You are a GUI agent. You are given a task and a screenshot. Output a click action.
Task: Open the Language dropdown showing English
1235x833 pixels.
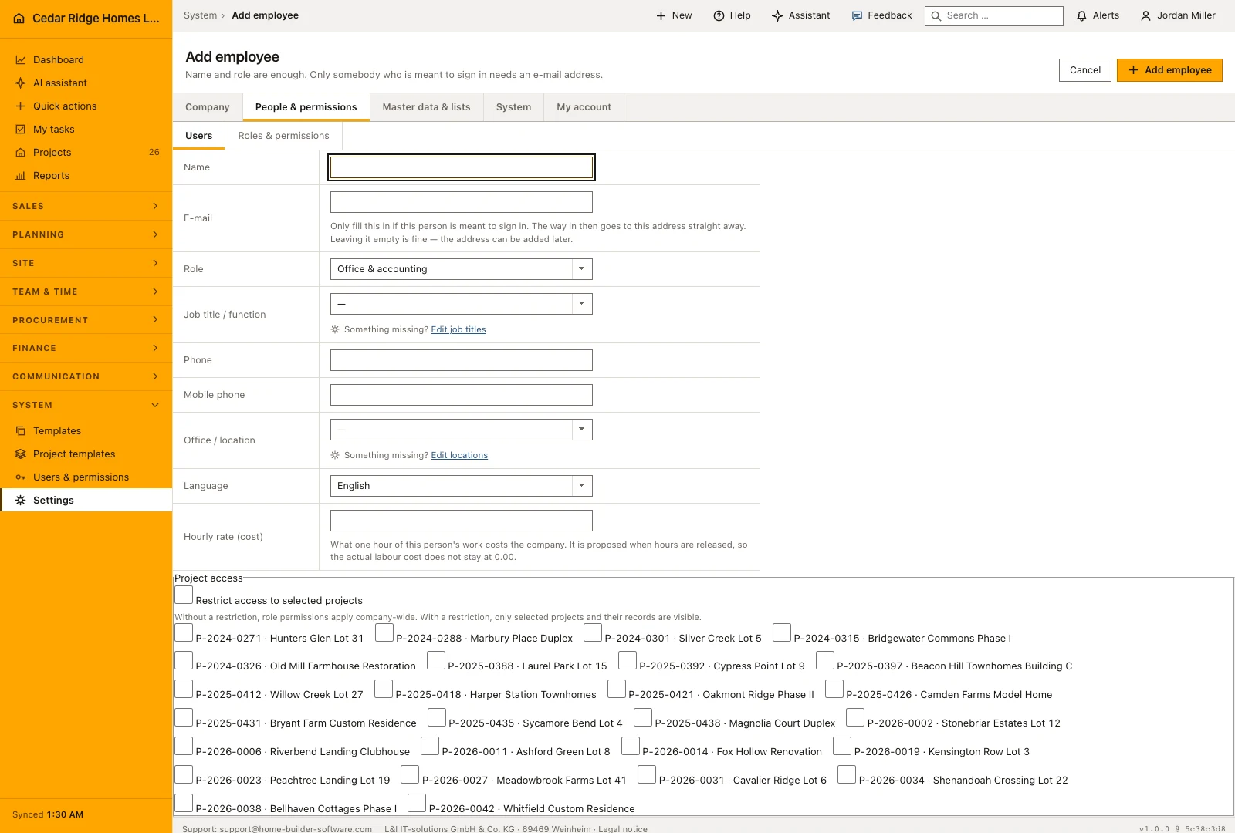tap(462, 486)
